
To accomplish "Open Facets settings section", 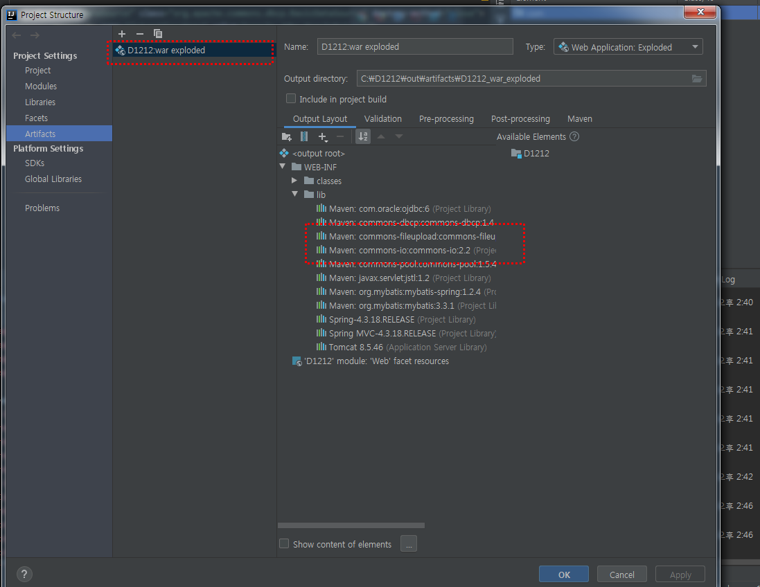I will [x=36, y=118].
